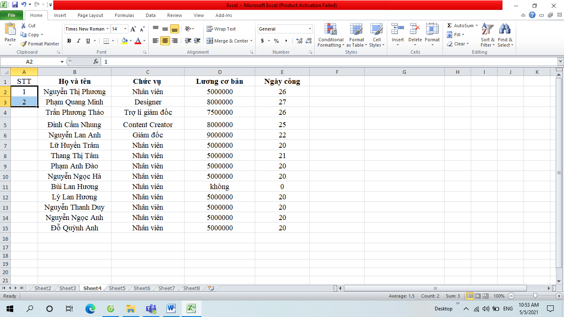
Task: Open the Excel Help question mark
Action: pyautogui.click(x=532, y=15)
